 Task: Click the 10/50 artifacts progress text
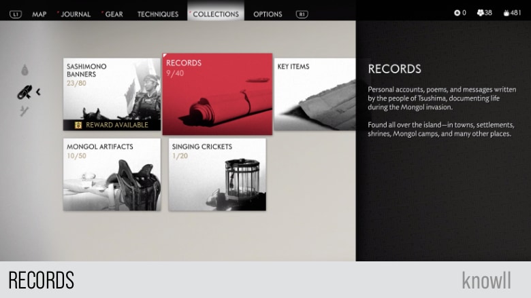[x=76, y=156]
